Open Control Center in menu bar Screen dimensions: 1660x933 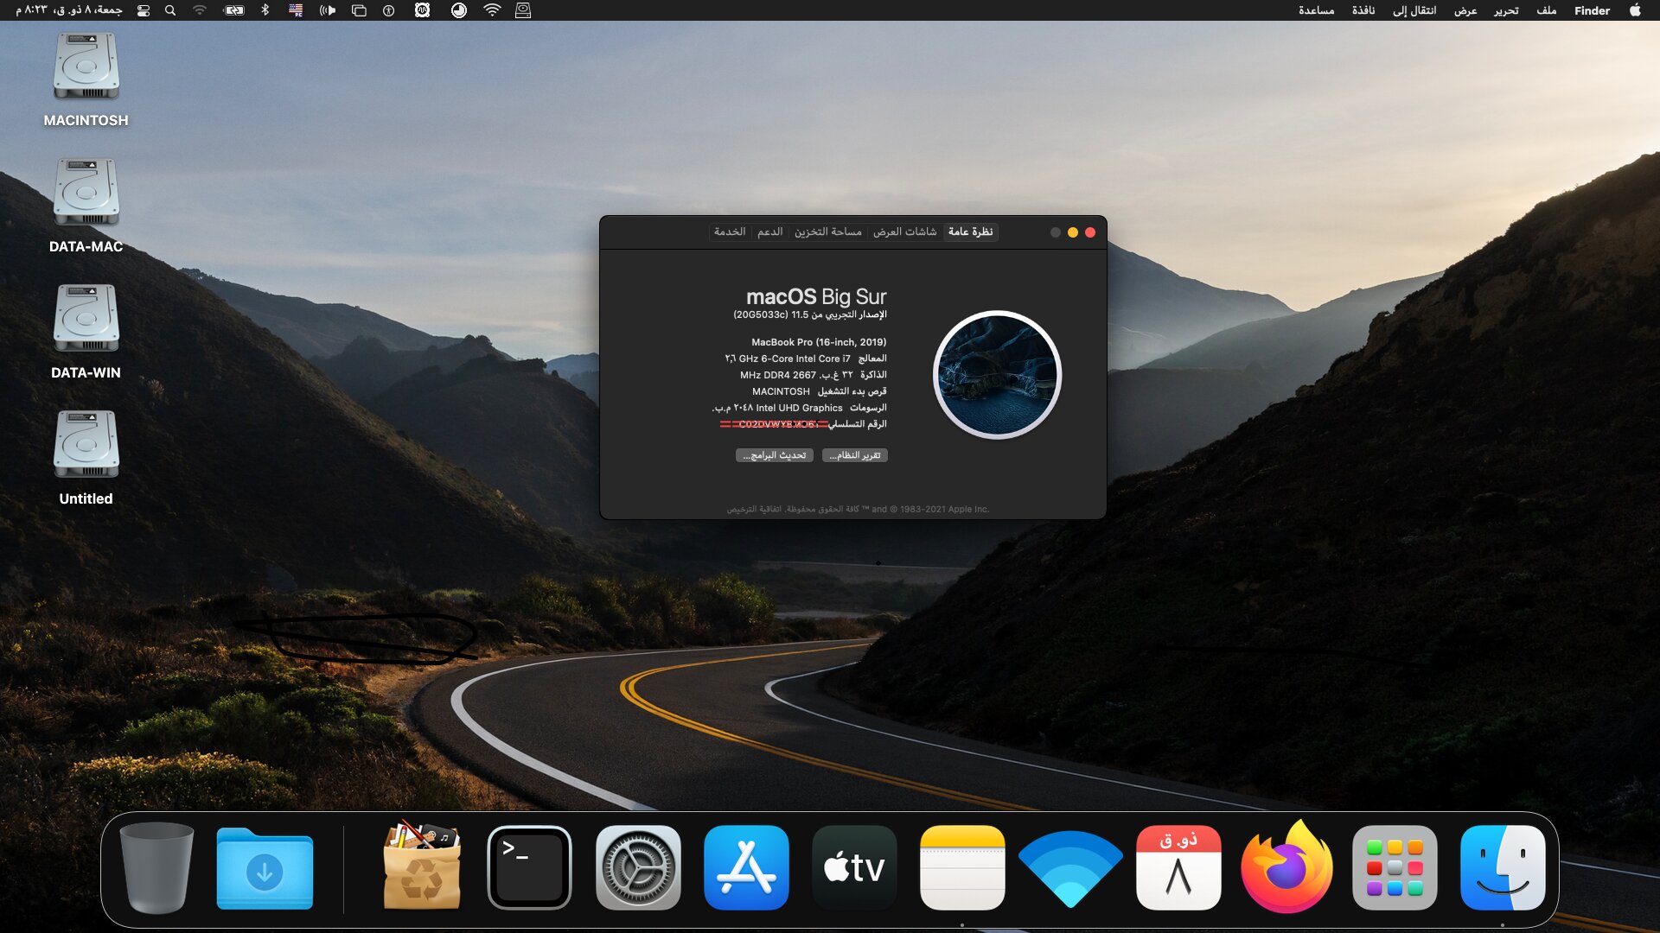tap(144, 10)
